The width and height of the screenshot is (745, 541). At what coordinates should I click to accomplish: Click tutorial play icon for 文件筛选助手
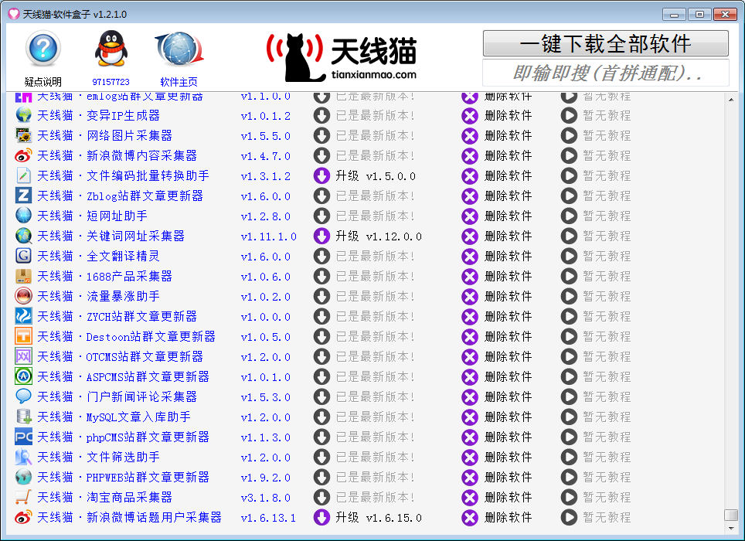pyautogui.click(x=569, y=457)
